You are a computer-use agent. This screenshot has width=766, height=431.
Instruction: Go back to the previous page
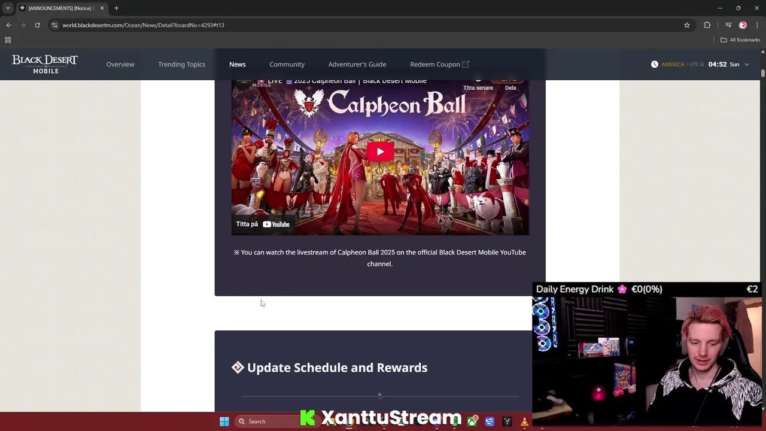tap(8, 25)
